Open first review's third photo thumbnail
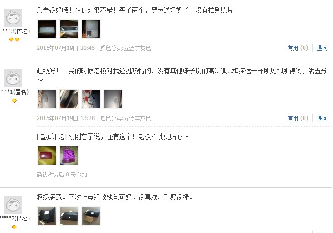 point(91,29)
